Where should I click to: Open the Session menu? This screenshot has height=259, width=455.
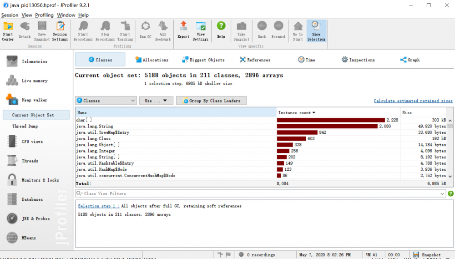pos(10,15)
